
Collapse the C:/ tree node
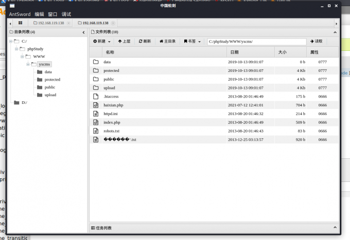11,41
